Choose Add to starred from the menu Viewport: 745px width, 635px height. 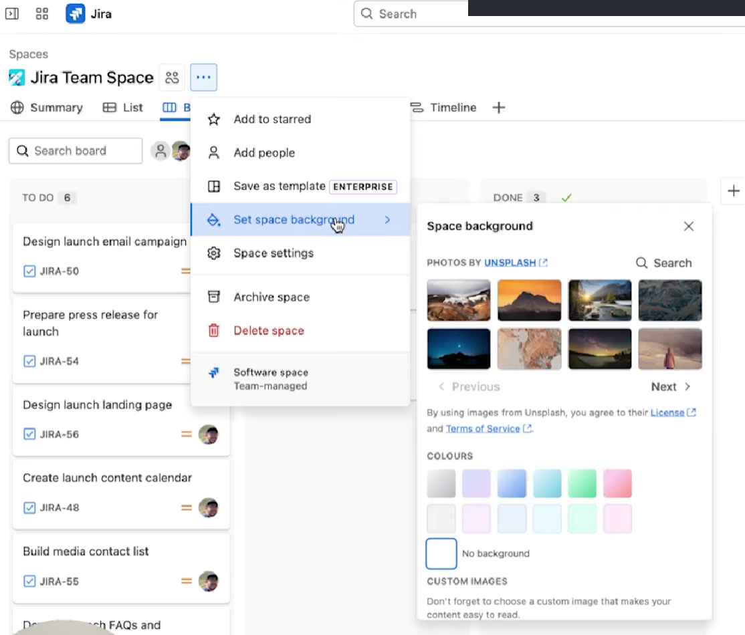pos(272,119)
